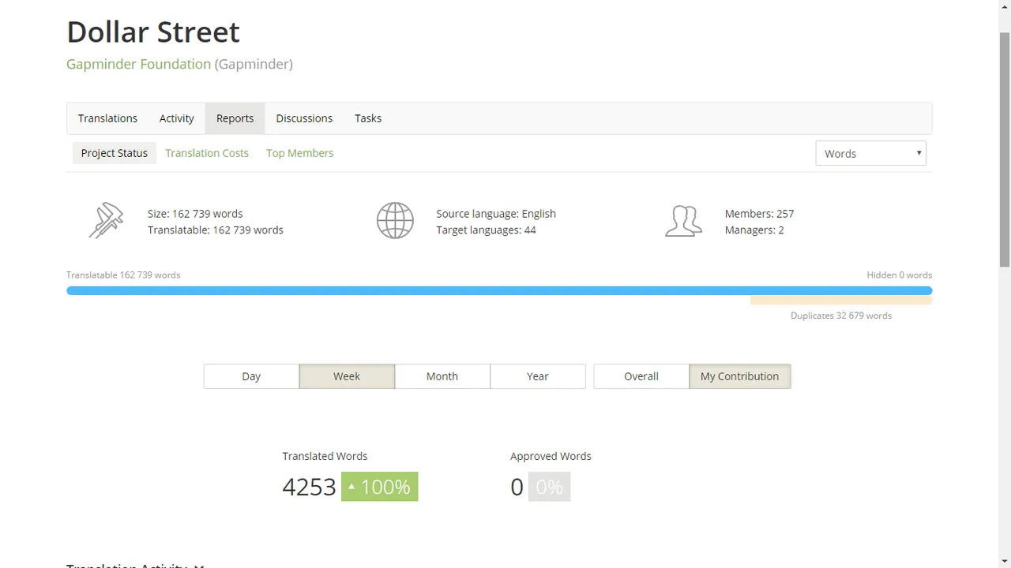Switch to Overall statistics
The height and width of the screenshot is (568, 1011).
641,376
